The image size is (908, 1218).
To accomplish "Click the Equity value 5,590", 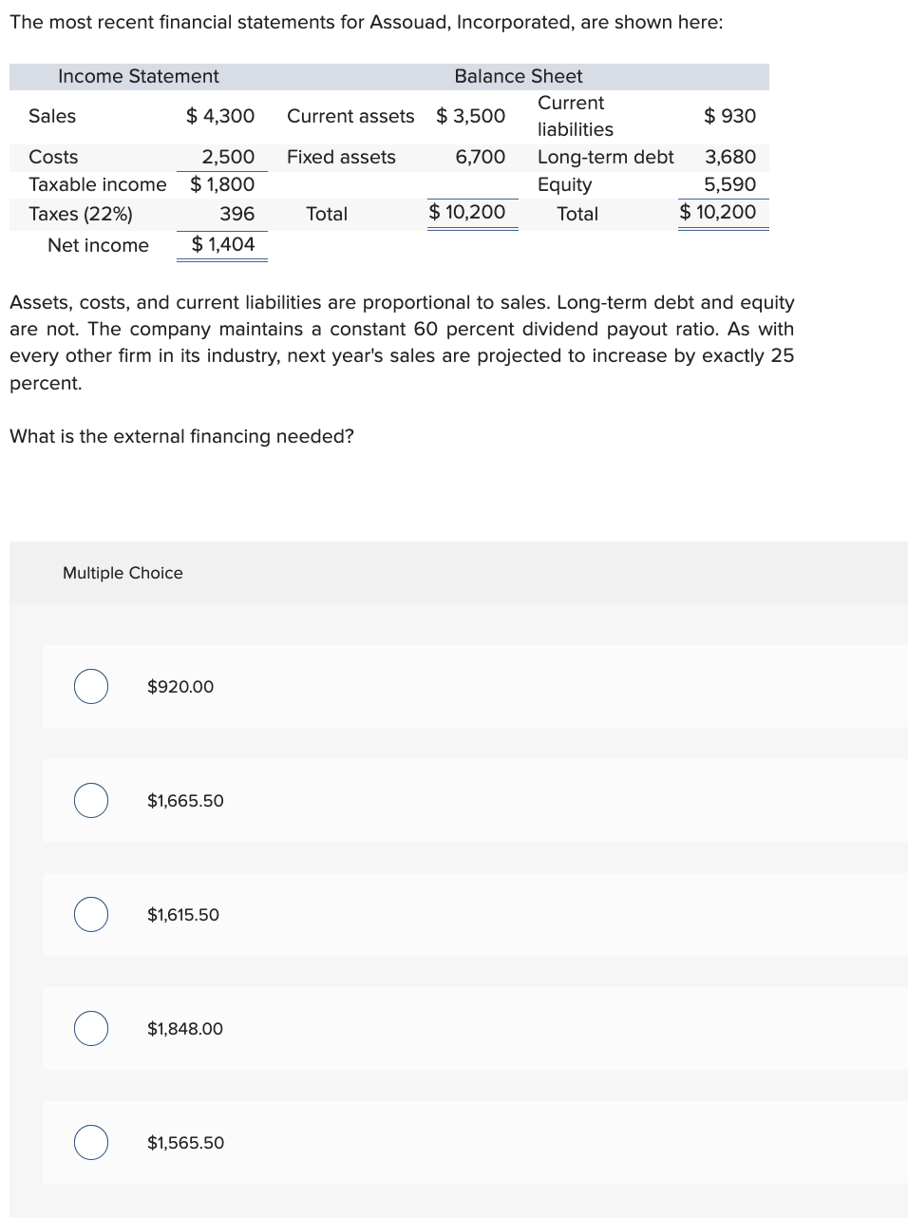I will pyautogui.click(x=730, y=184).
